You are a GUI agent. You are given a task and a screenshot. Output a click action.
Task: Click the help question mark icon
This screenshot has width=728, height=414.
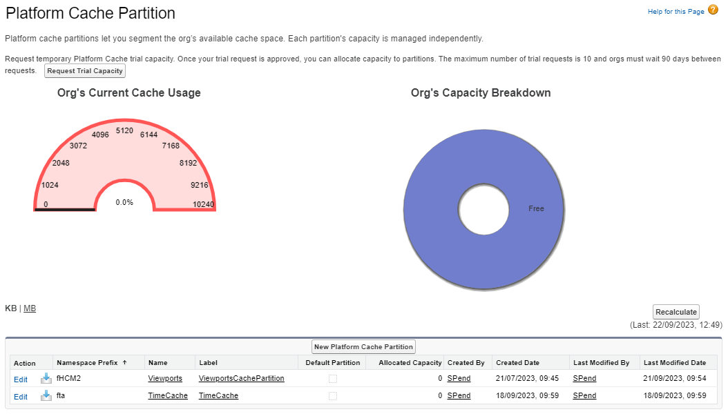point(713,10)
